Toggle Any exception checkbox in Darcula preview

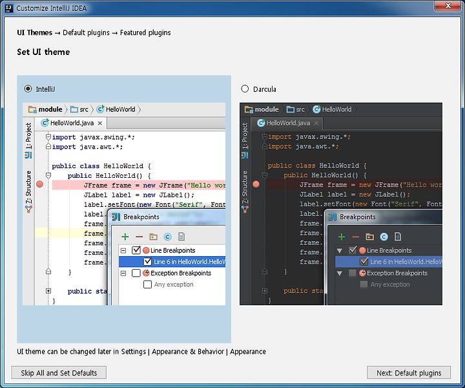pyautogui.click(x=364, y=284)
